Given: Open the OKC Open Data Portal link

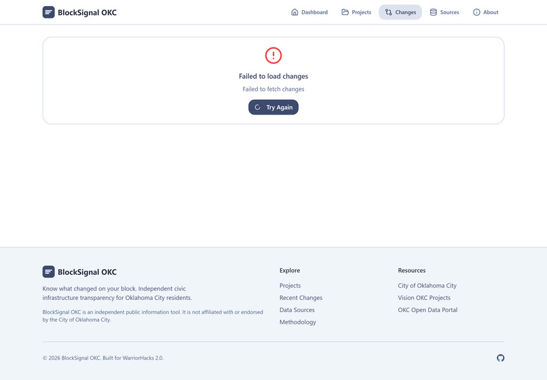Looking at the screenshot, I should coord(428,310).
